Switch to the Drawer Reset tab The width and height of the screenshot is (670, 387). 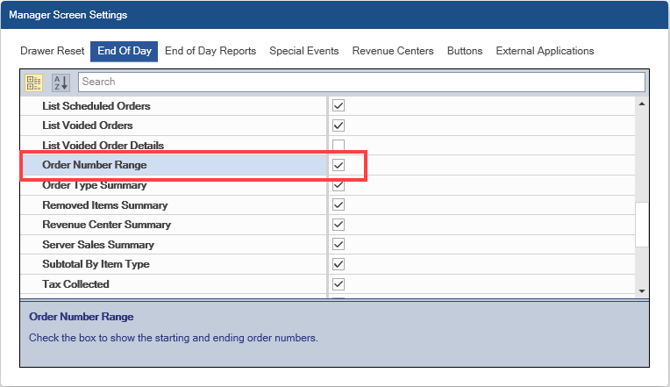point(53,51)
